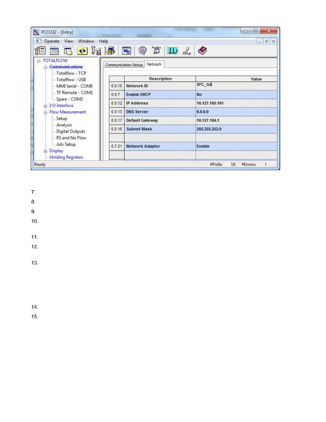Click the Subnet Mask value 255.255.252.0
The image size is (326, 422).
pos(236,129)
